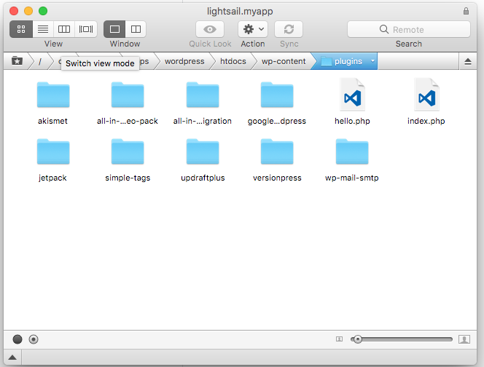Select the versionpress folder
Image resolution: width=484 pixels, height=367 pixels.
point(277,151)
